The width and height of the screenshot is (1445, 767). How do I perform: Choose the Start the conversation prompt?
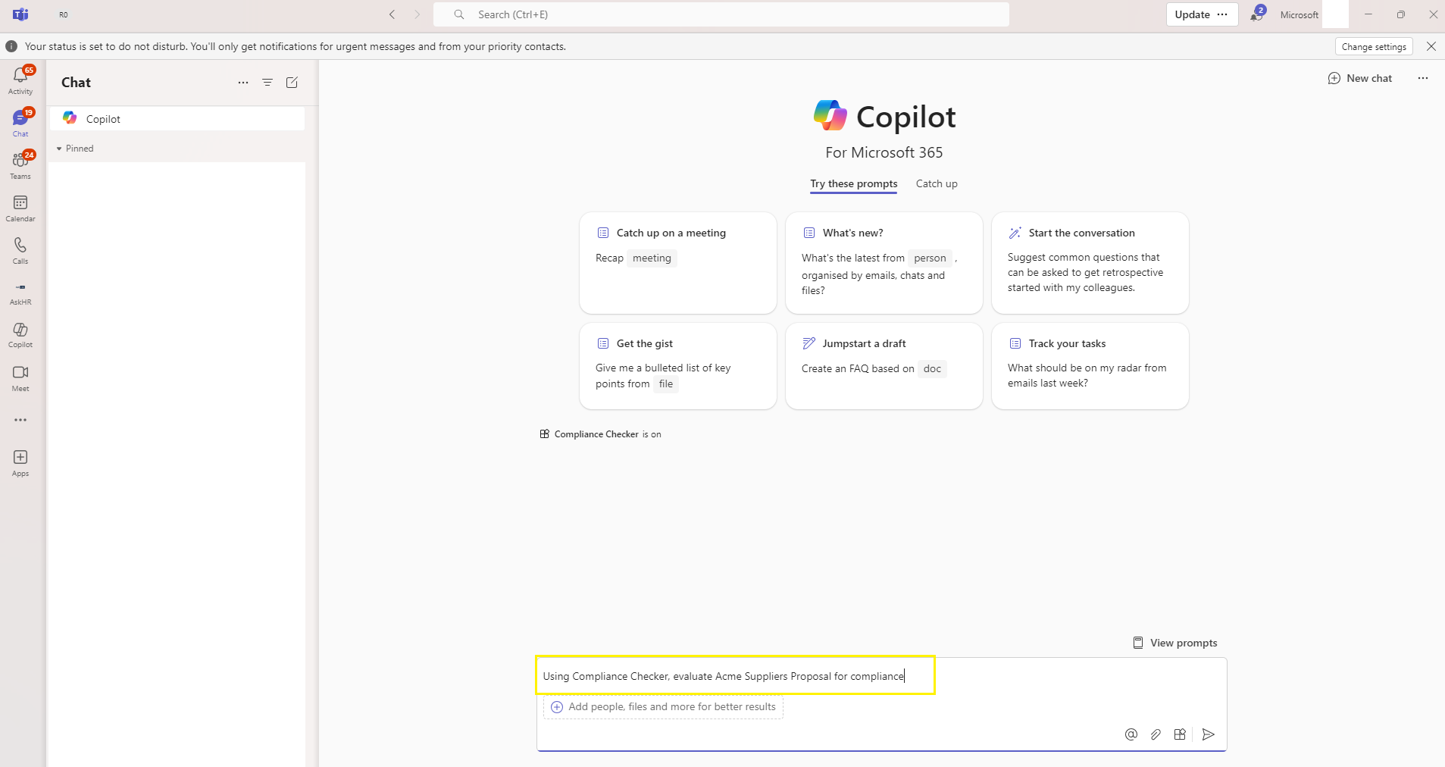click(x=1090, y=263)
